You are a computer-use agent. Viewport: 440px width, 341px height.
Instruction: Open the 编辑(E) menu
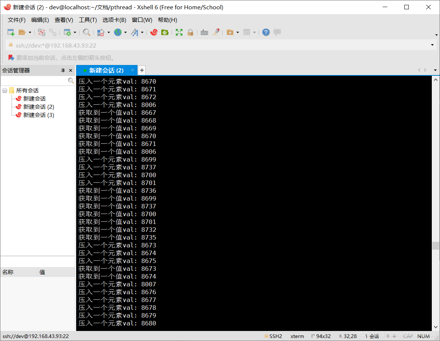coord(40,20)
